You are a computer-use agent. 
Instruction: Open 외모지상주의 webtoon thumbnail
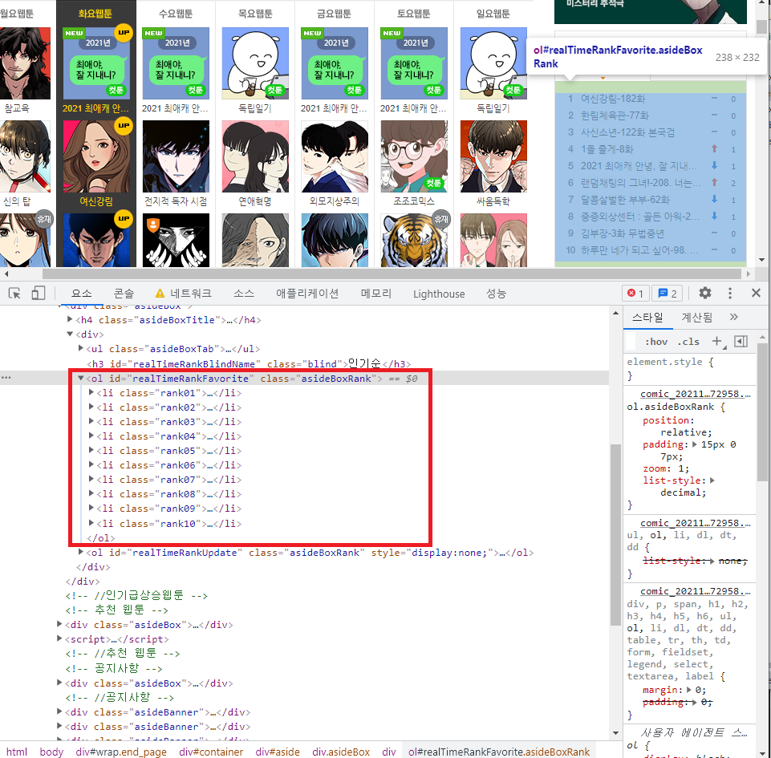(x=335, y=156)
